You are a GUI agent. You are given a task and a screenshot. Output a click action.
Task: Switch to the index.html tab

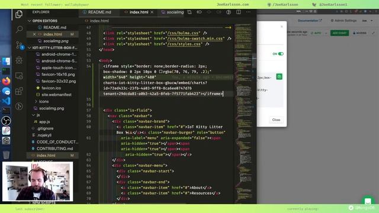139,12
